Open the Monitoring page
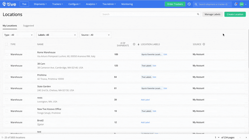249x140 pixels. coord(127,4)
